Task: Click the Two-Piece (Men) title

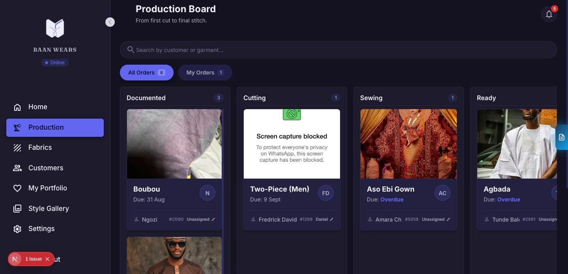Action: tap(280, 189)
